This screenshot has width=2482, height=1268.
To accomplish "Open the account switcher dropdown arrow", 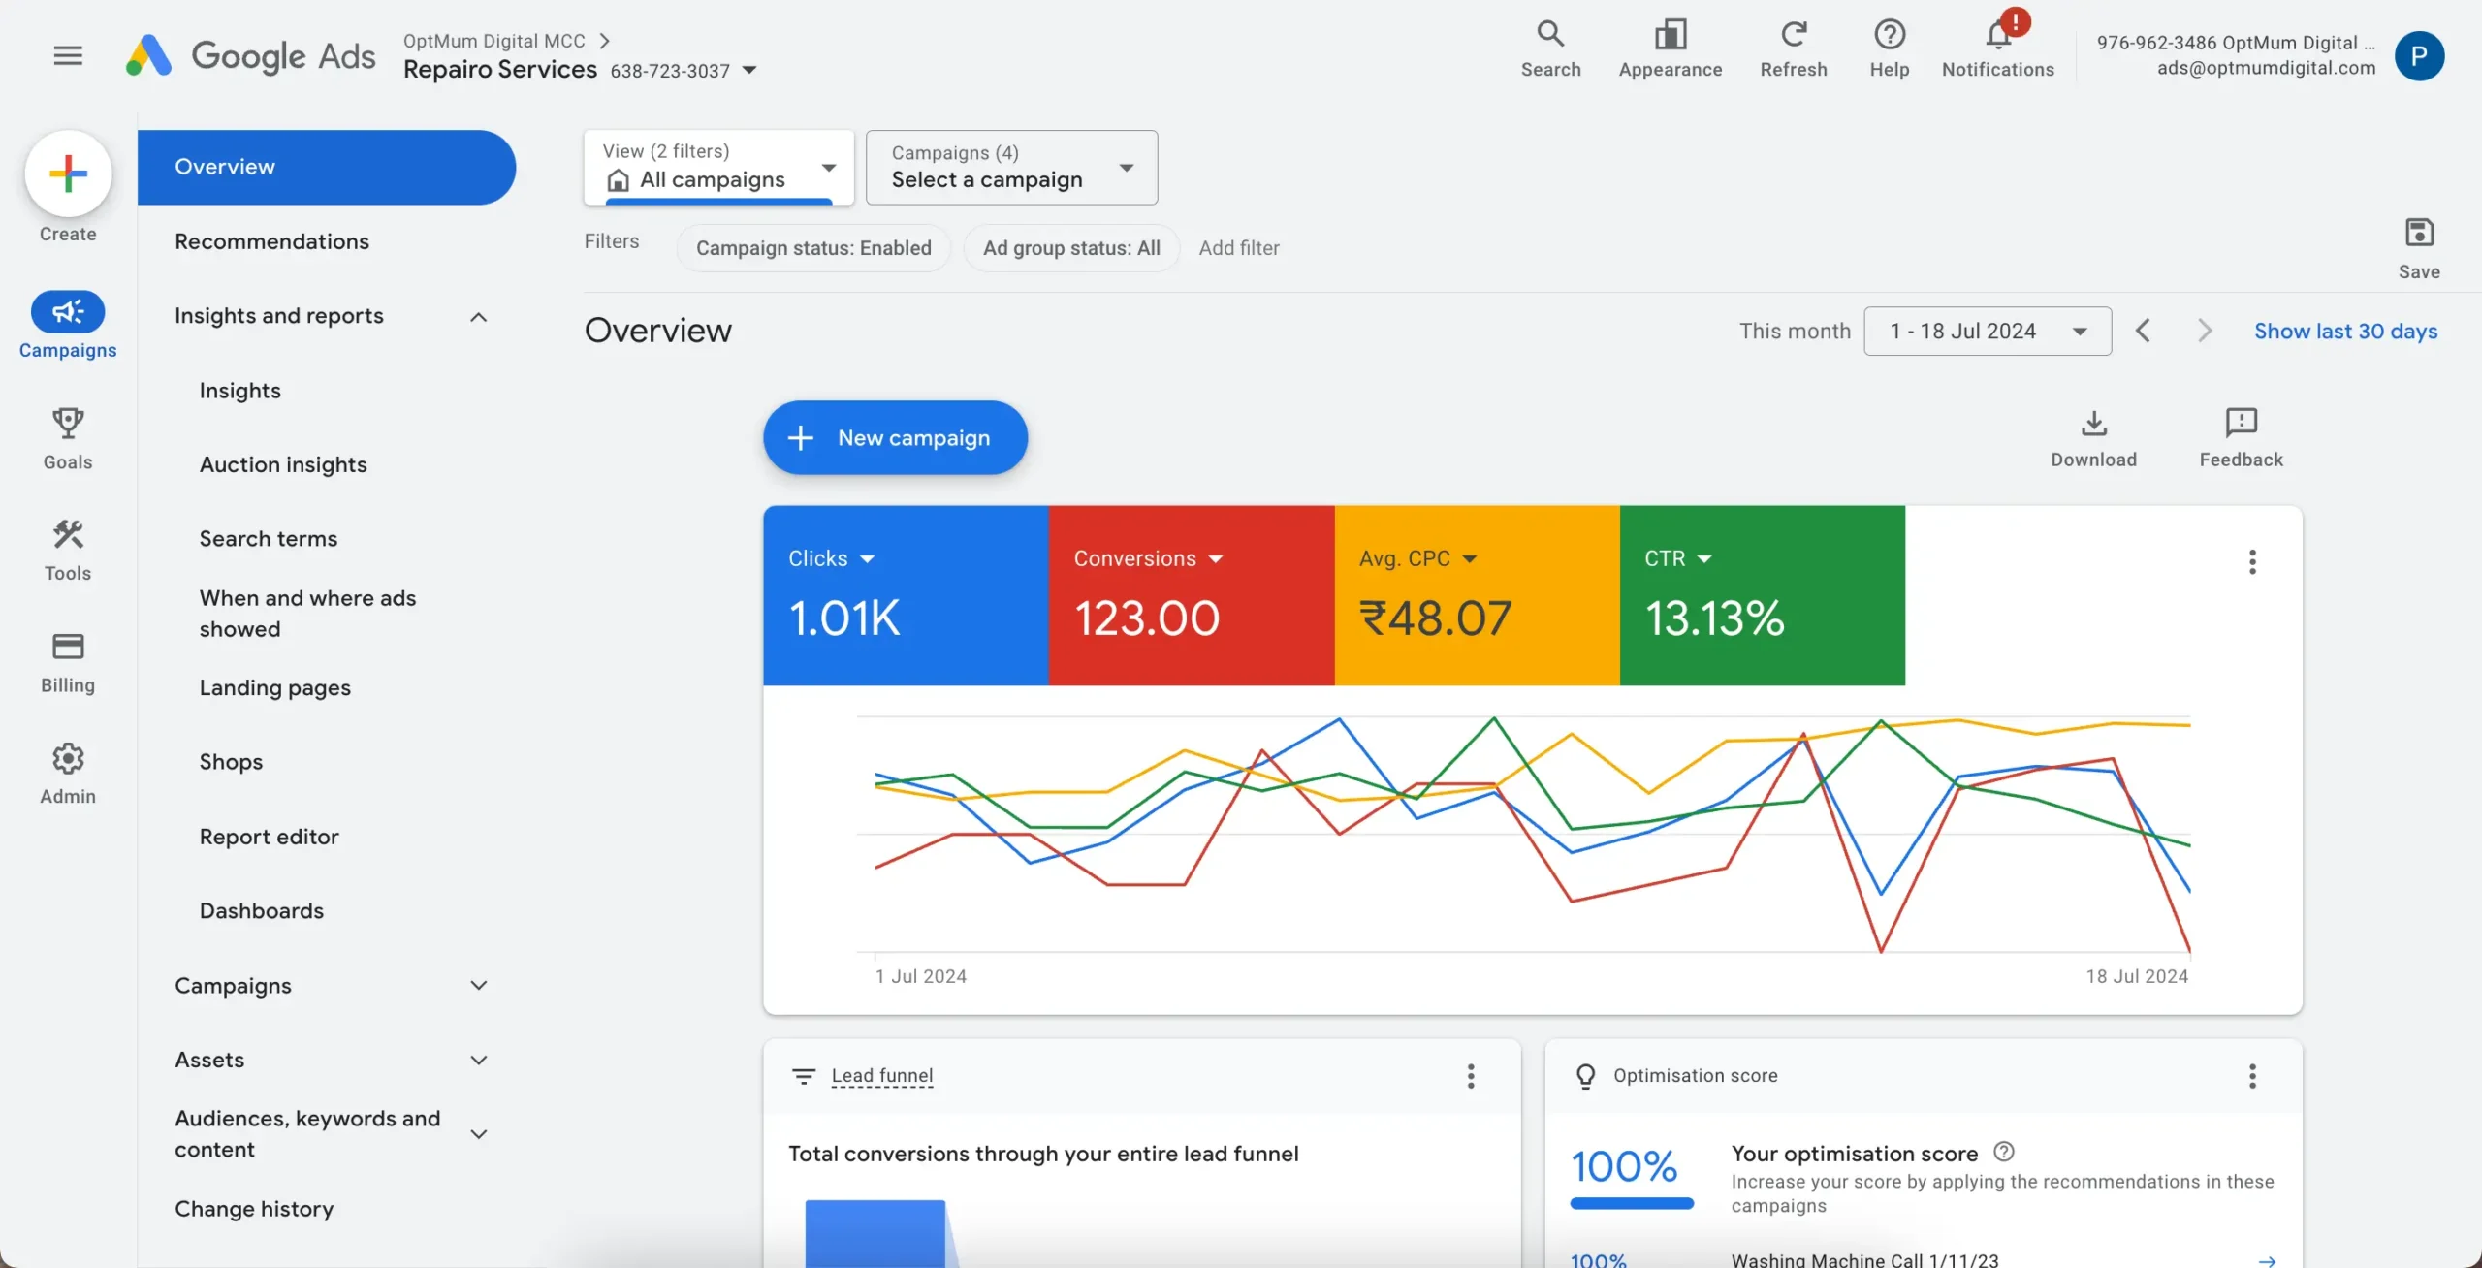I will tap(748, 70).
